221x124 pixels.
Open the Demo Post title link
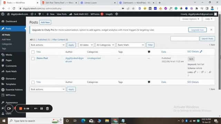[42, 58]
